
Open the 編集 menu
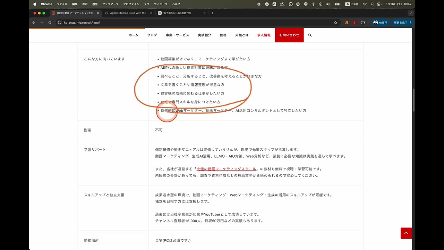75,4
